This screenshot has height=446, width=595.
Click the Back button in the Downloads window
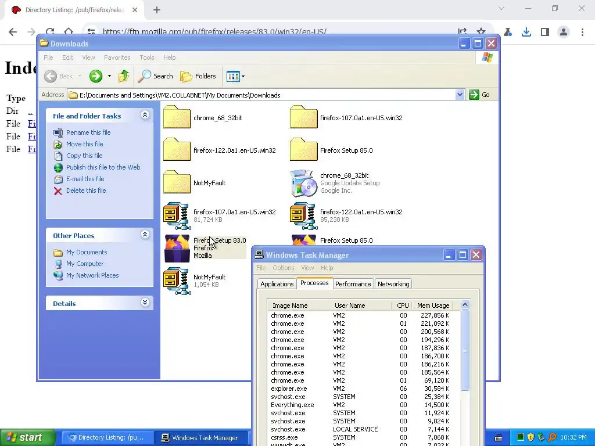(59, 76)
